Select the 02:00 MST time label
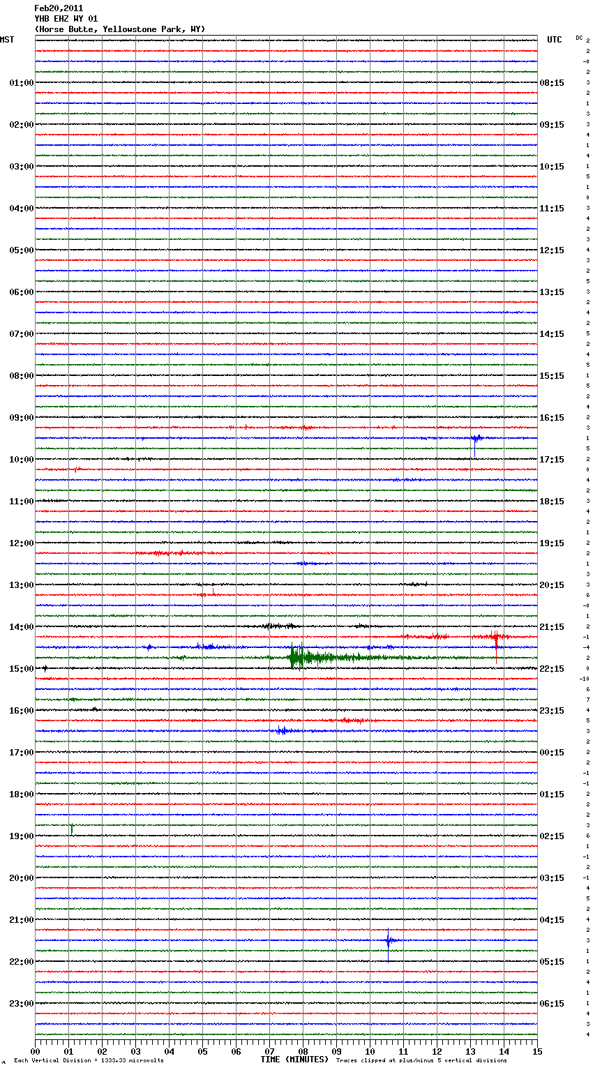This screenshot has width=593, height=1070. (22, 125)
